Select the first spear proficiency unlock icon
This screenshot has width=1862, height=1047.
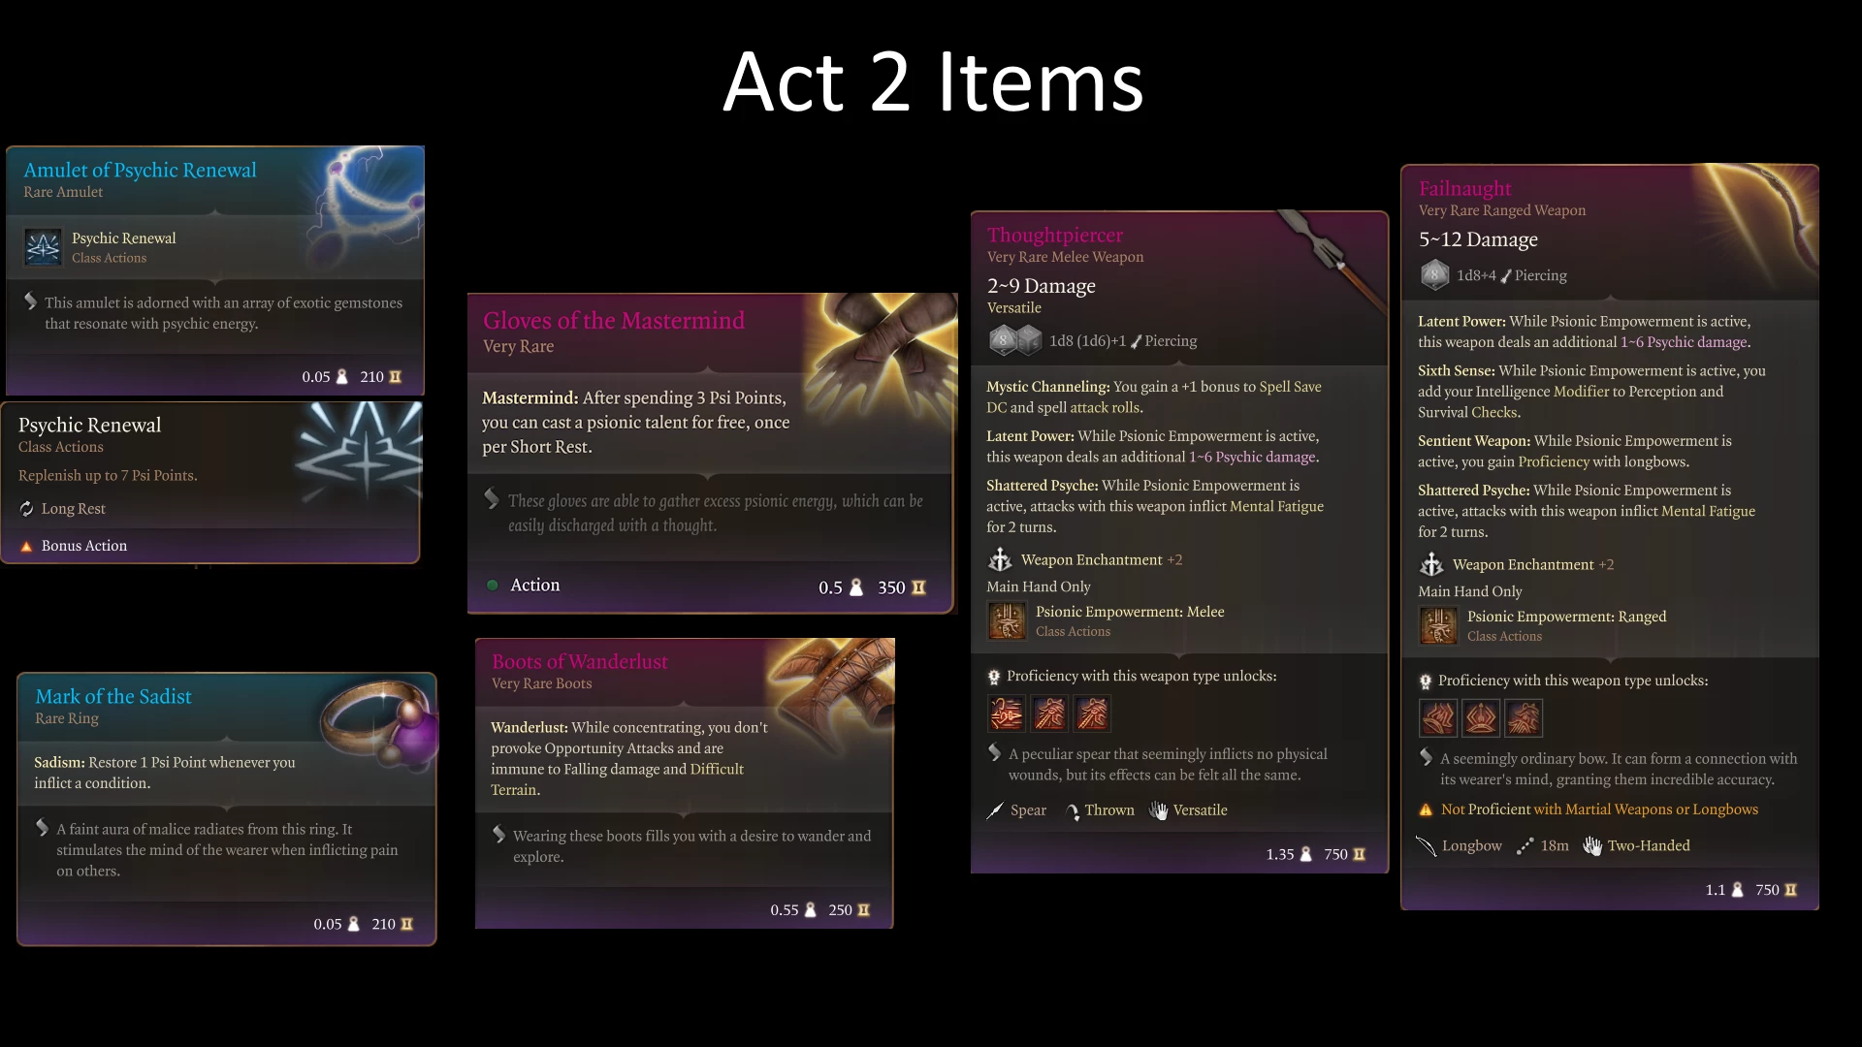1007,714
